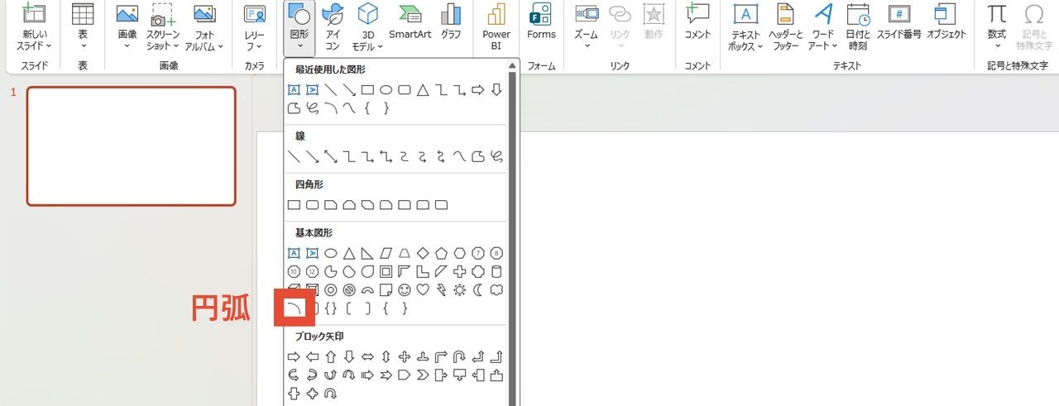The height and width of the screenshot is (406, 1059).
Task: Collapse the 図形 shapes gallery button
Action: pyautogui.click(x=299, y=27)
